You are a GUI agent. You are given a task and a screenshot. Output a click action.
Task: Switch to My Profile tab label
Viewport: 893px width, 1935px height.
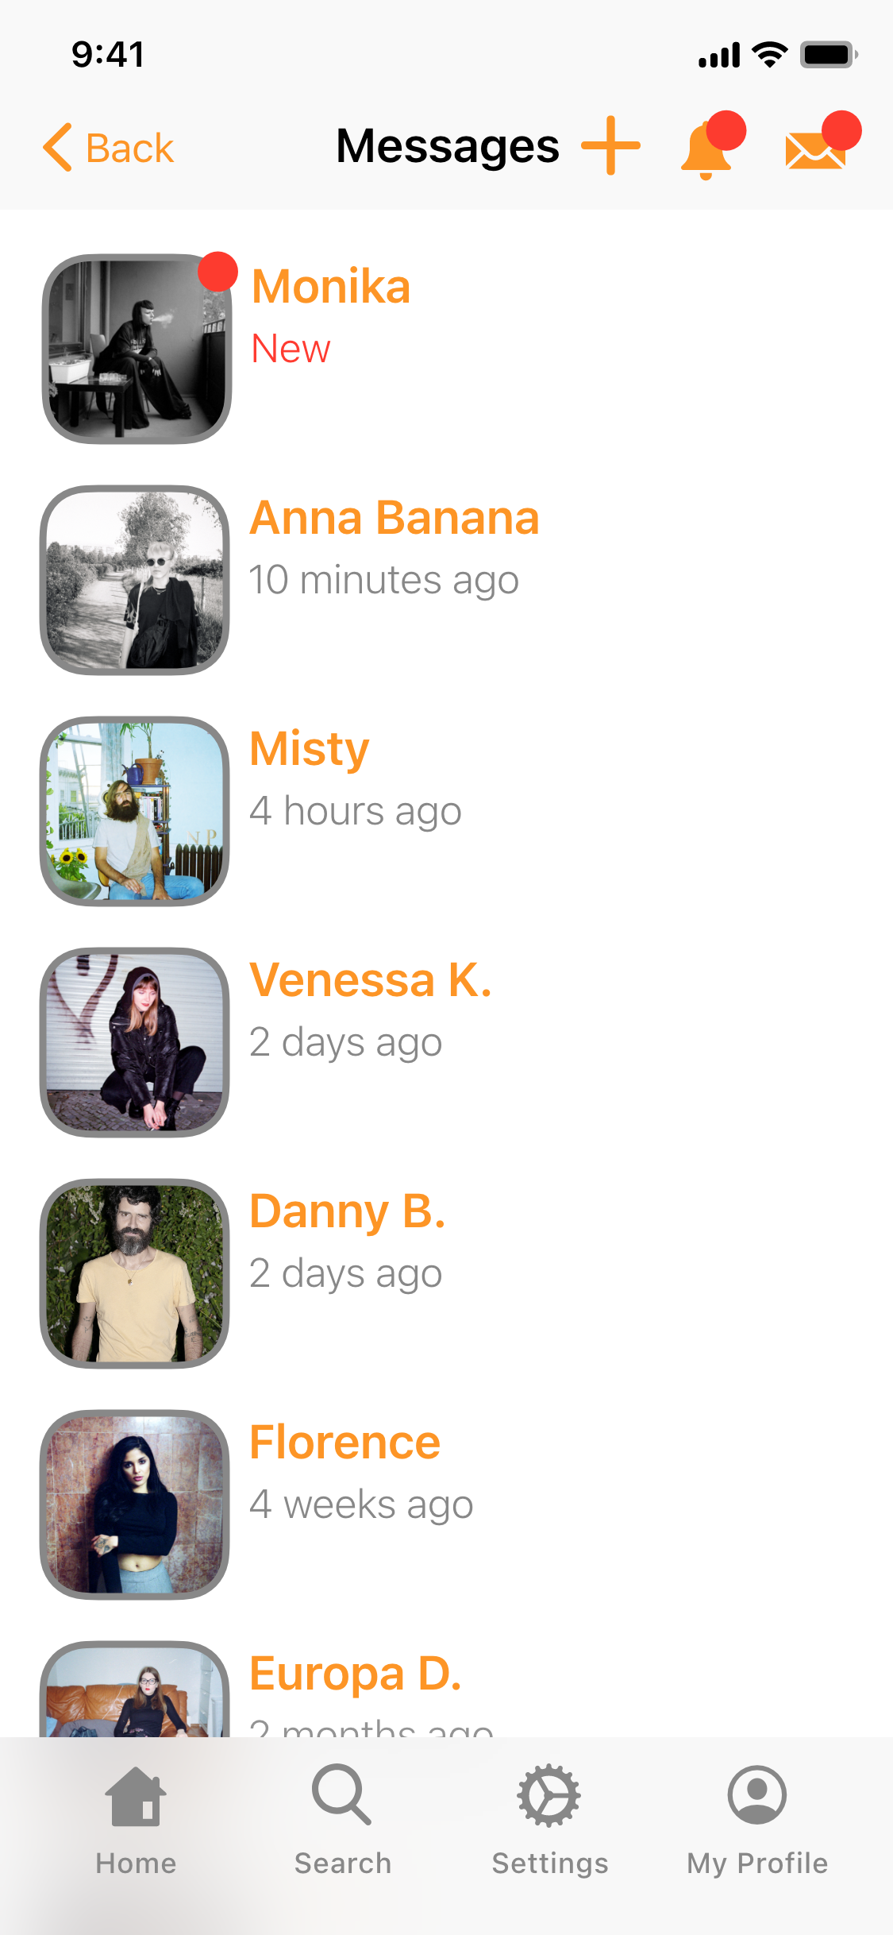(x=757, y=1863)
